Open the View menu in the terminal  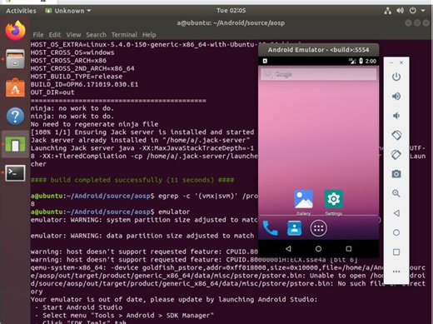coord(73,35)
